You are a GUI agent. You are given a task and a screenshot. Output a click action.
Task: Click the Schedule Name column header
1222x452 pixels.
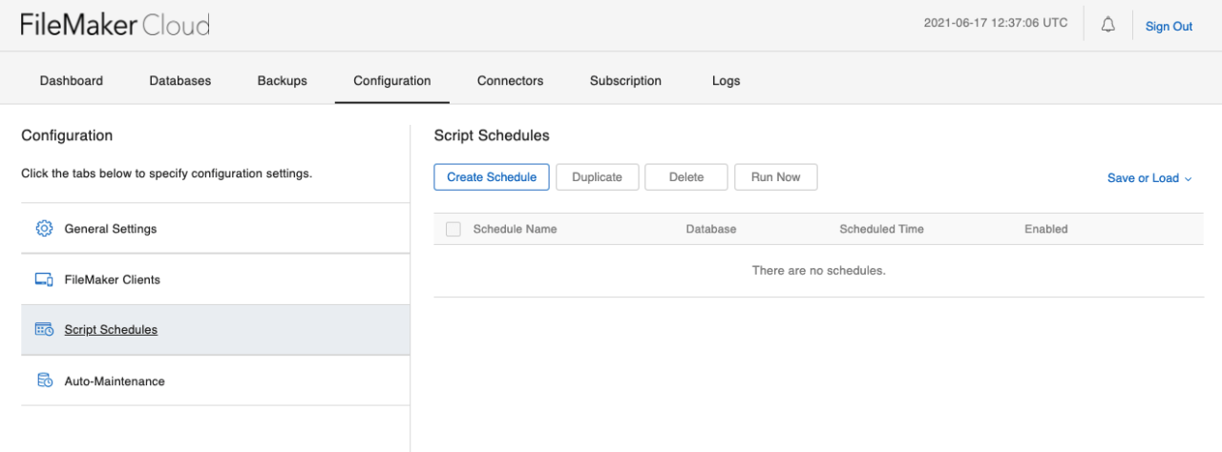coord(516,229)
